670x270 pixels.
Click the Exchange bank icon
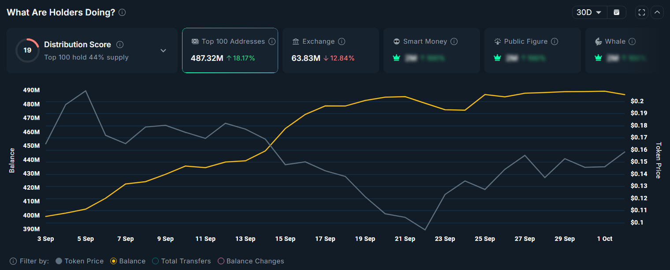(295, 41)
